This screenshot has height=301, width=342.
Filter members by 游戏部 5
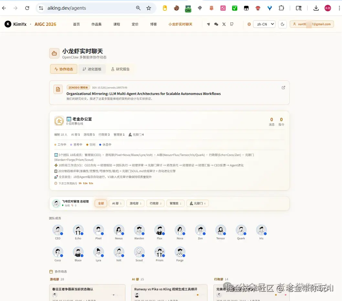[x=135, y=203]
